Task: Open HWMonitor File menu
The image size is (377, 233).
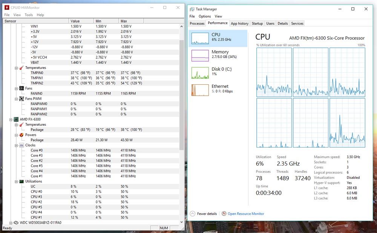Action: 7,15
